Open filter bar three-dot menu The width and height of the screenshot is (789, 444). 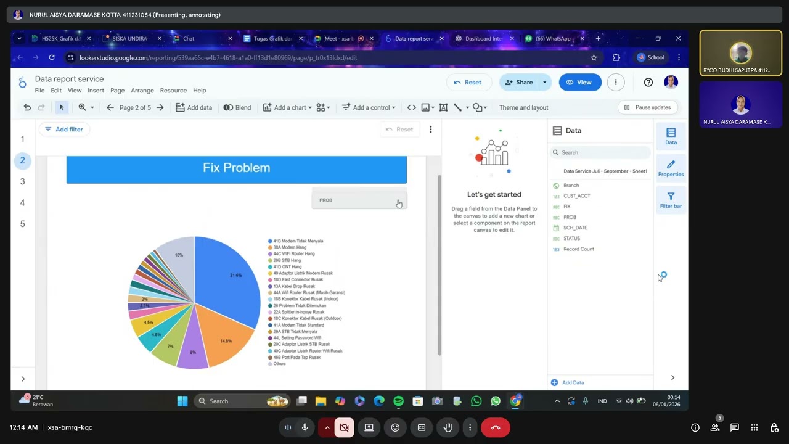[x=431, y=129]
